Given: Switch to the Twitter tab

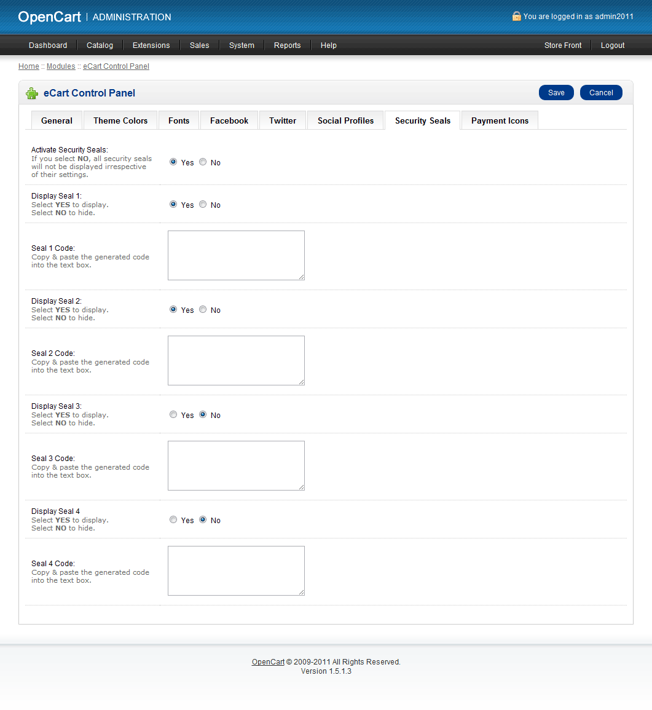Looking at the screenshot, I should (x=283, y=120).
